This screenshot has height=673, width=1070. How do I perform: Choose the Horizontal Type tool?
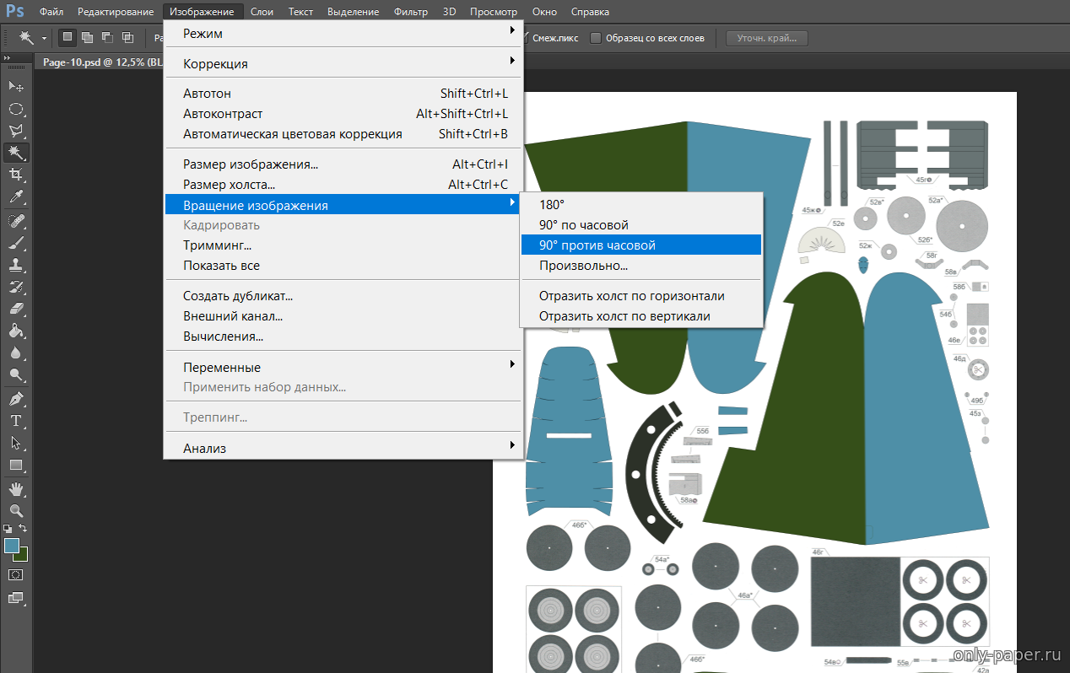[x=16, y=420]
